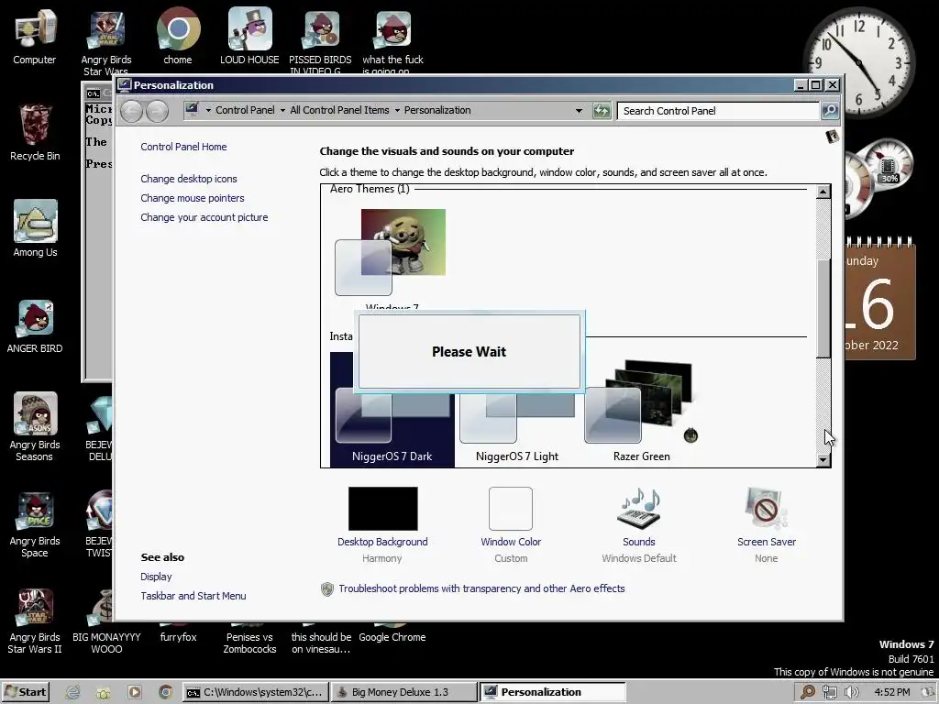The width and height of the screenshot is (939, 704).
Task: Click the calendar gadget showing 2022
Action: pos(879,300)
